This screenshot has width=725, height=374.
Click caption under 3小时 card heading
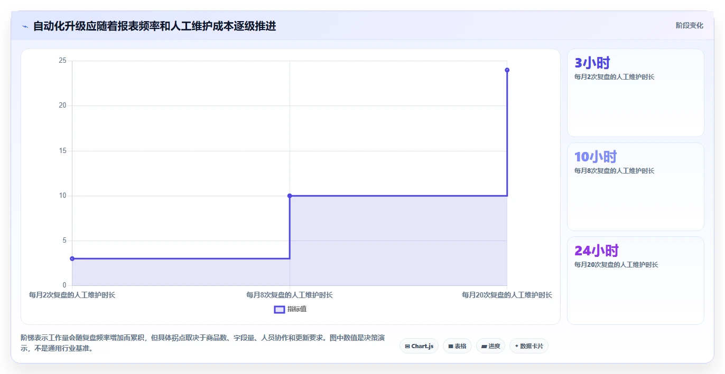pyautogui.click(x=614, y=77)
